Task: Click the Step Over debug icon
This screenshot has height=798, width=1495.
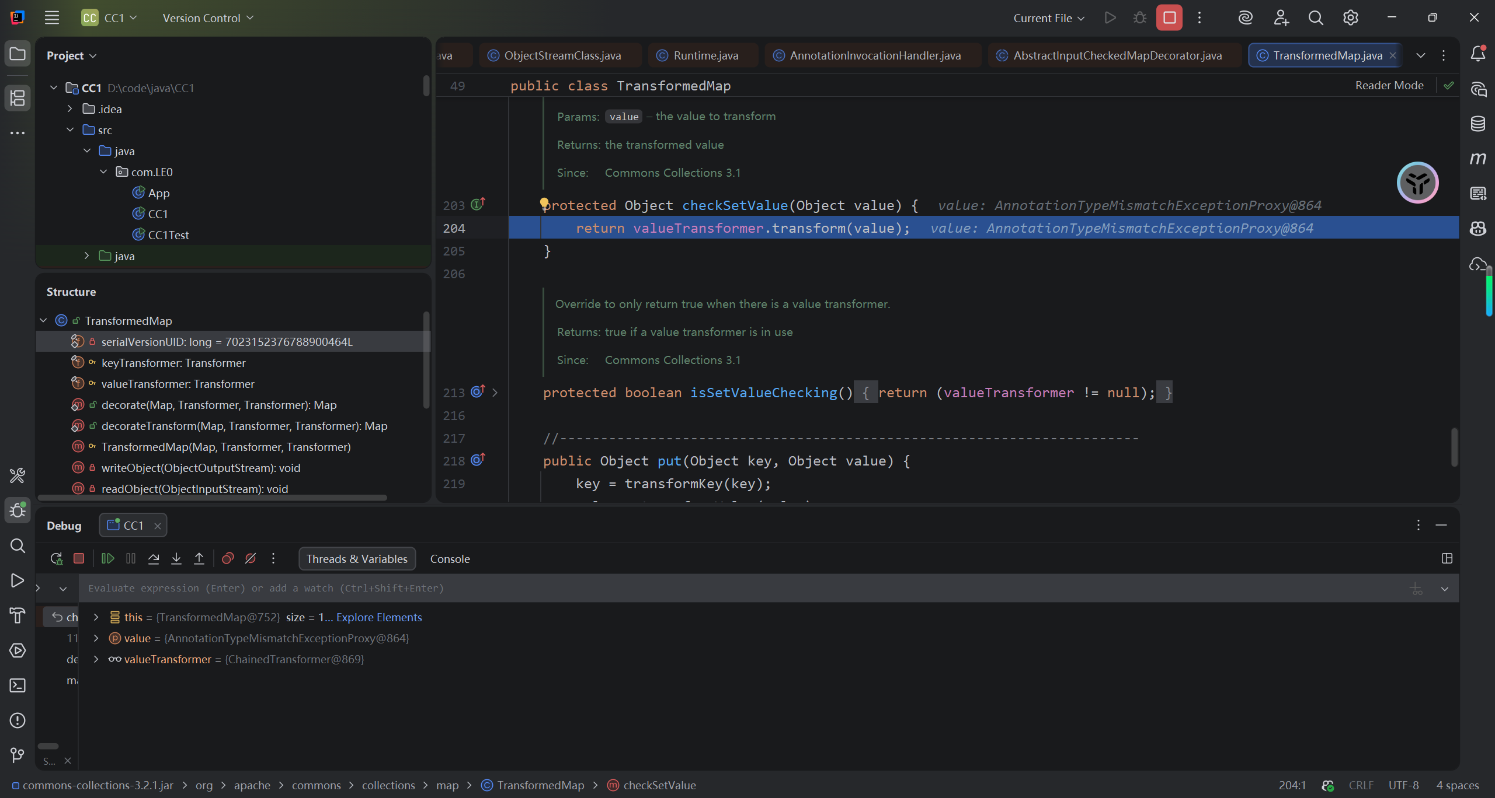Action: (x=154, y=559)
